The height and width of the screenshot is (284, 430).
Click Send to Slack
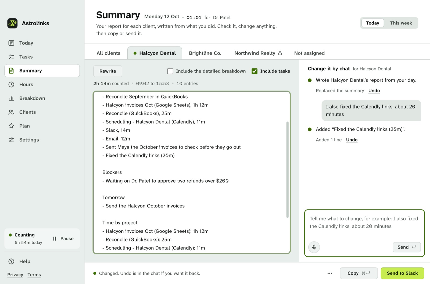pos(402,273)
